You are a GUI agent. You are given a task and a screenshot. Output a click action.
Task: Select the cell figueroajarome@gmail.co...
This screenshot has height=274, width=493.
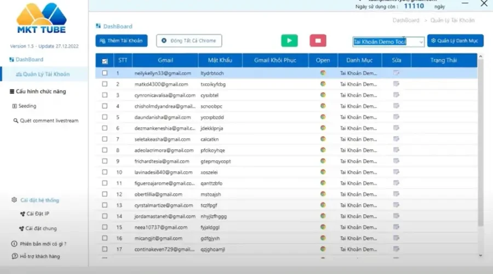[x=165, y=183]
